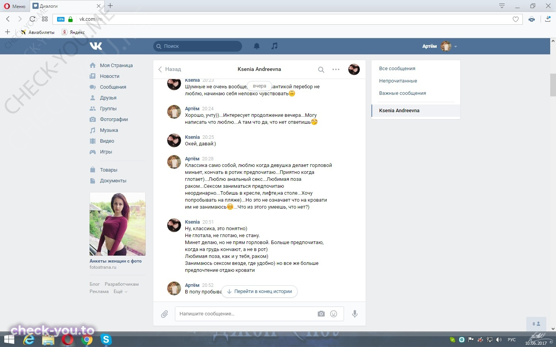Open Новости in sidebar

(x=109, y=76)
